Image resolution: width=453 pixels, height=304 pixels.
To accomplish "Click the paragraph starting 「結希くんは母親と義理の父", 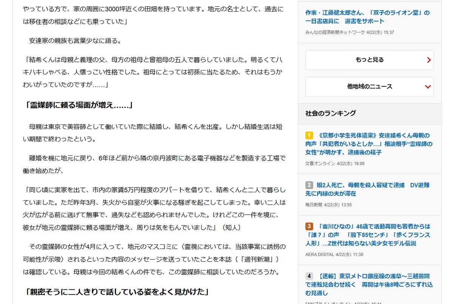I will 153,72.
